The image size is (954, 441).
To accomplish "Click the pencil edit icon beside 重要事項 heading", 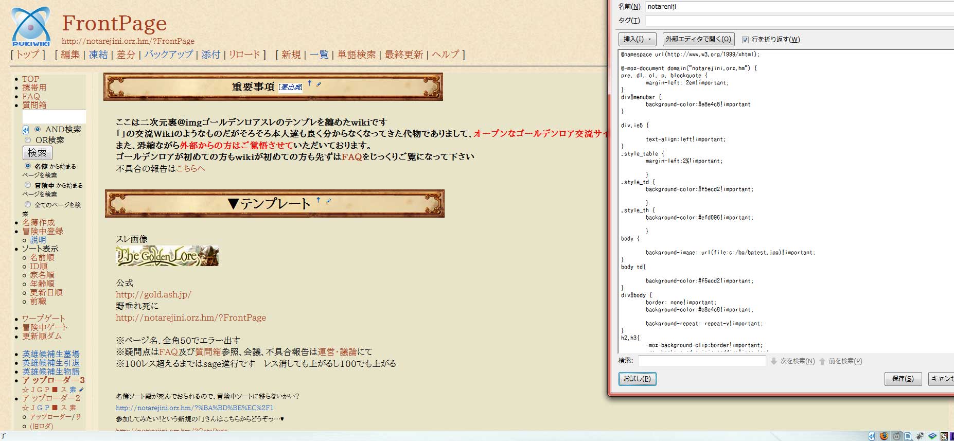I will click(319, 84).
